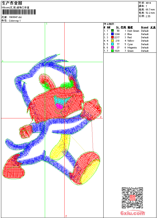The image size is (157, 218).
Task: Click the 'Blue' description text
Action: pyautogui.click(x=129, y=34)
